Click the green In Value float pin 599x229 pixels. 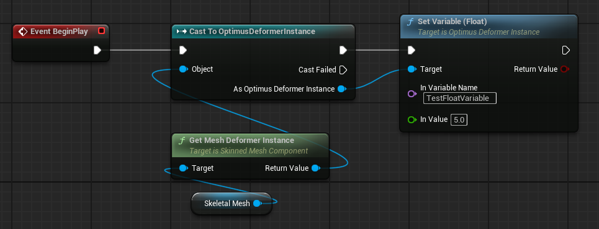[412, 119]
